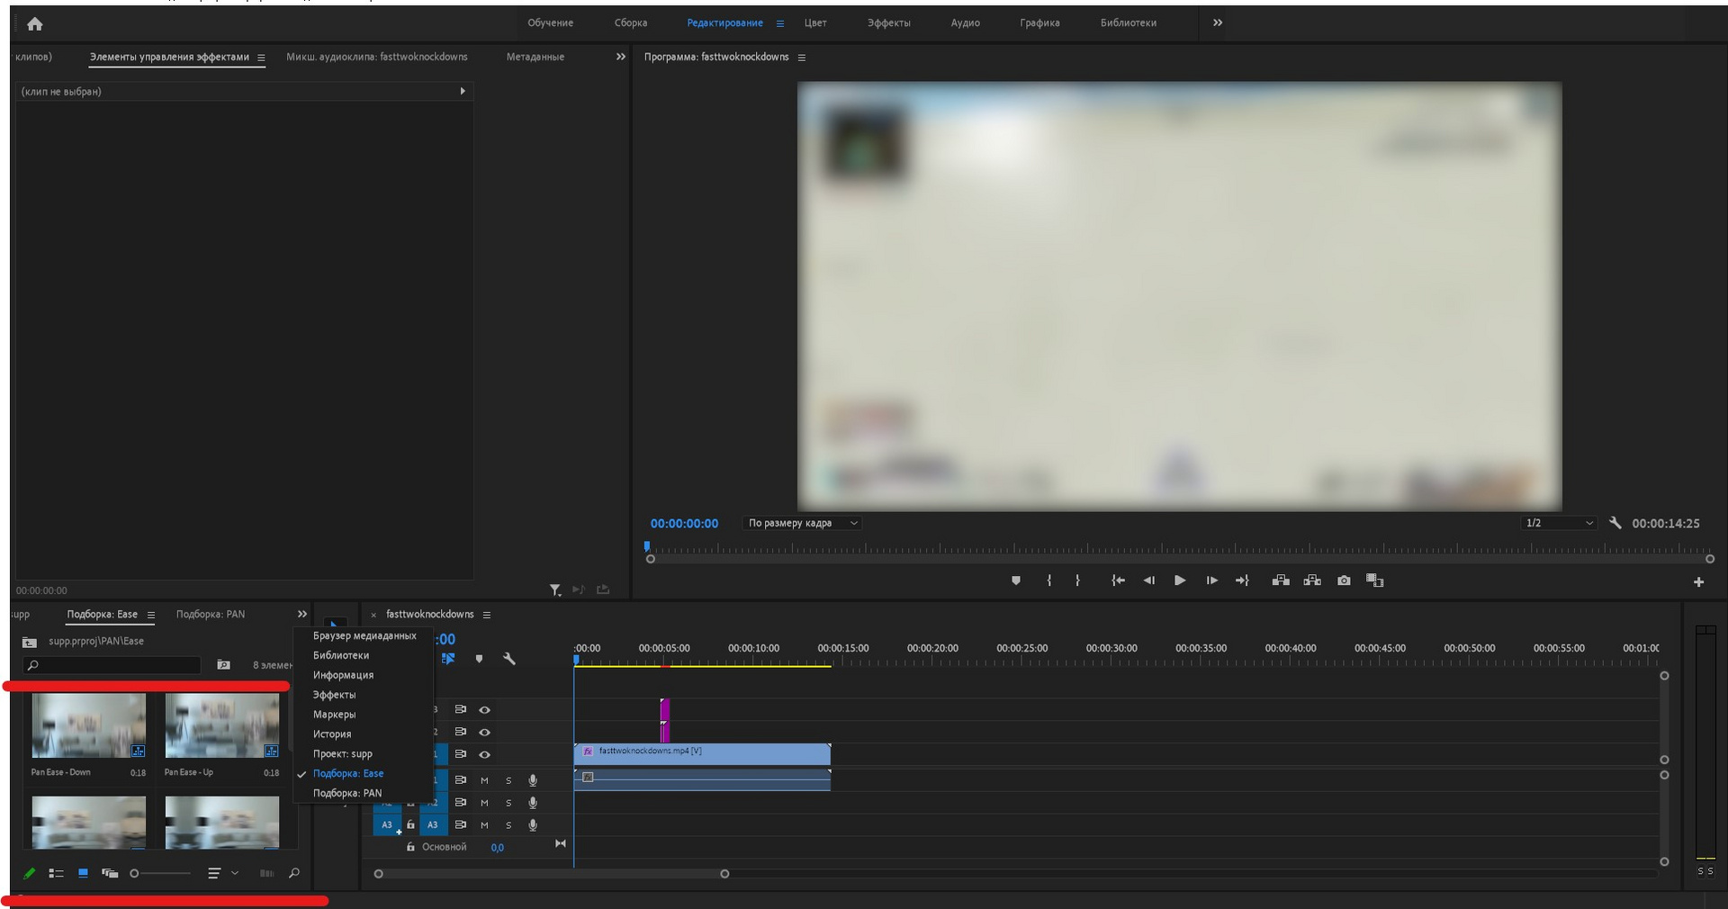Screen dimensions: 1728x909
Task: Open the Button Editor plus icon
Action: [x=1698, y=582]
